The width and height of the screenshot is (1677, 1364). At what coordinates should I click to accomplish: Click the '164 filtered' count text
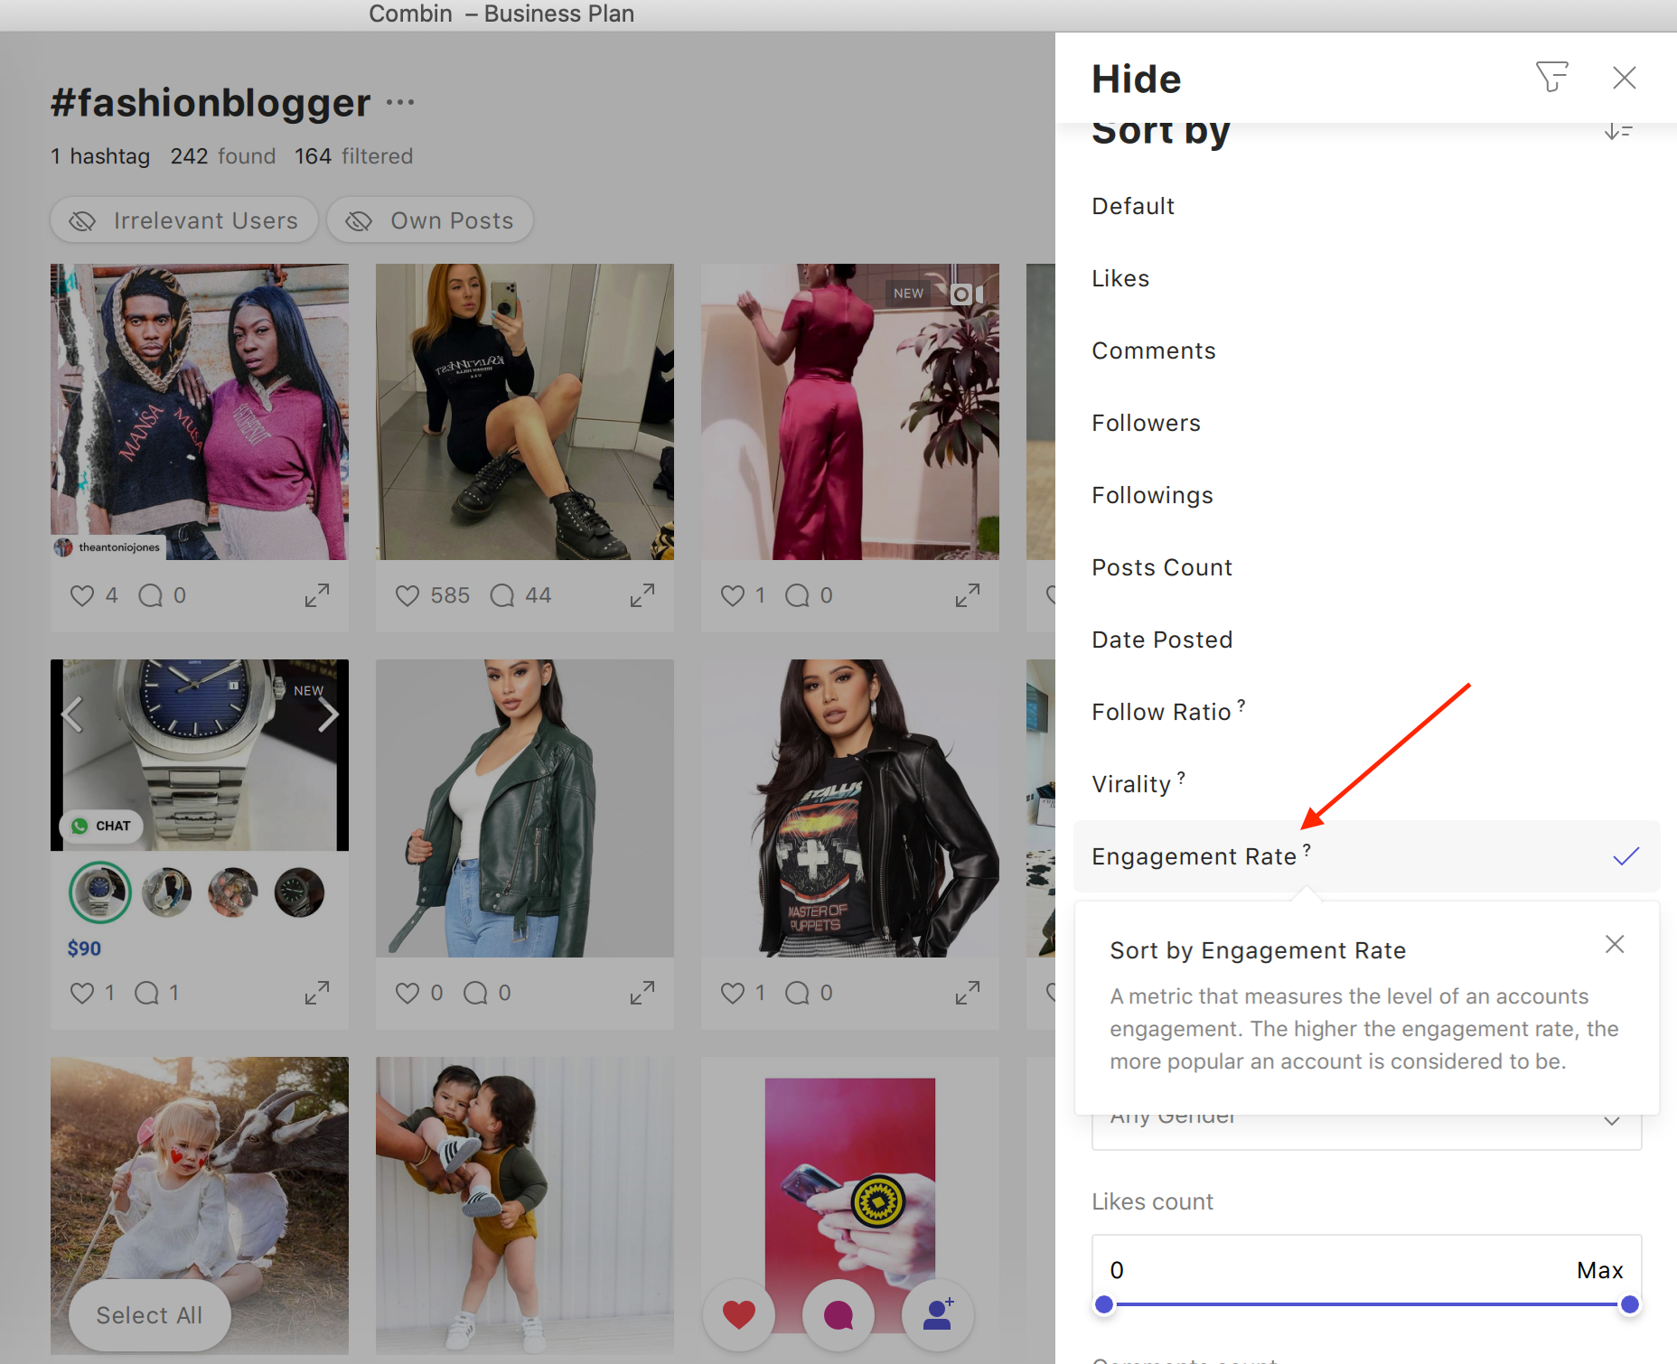(x=353, y=156)
